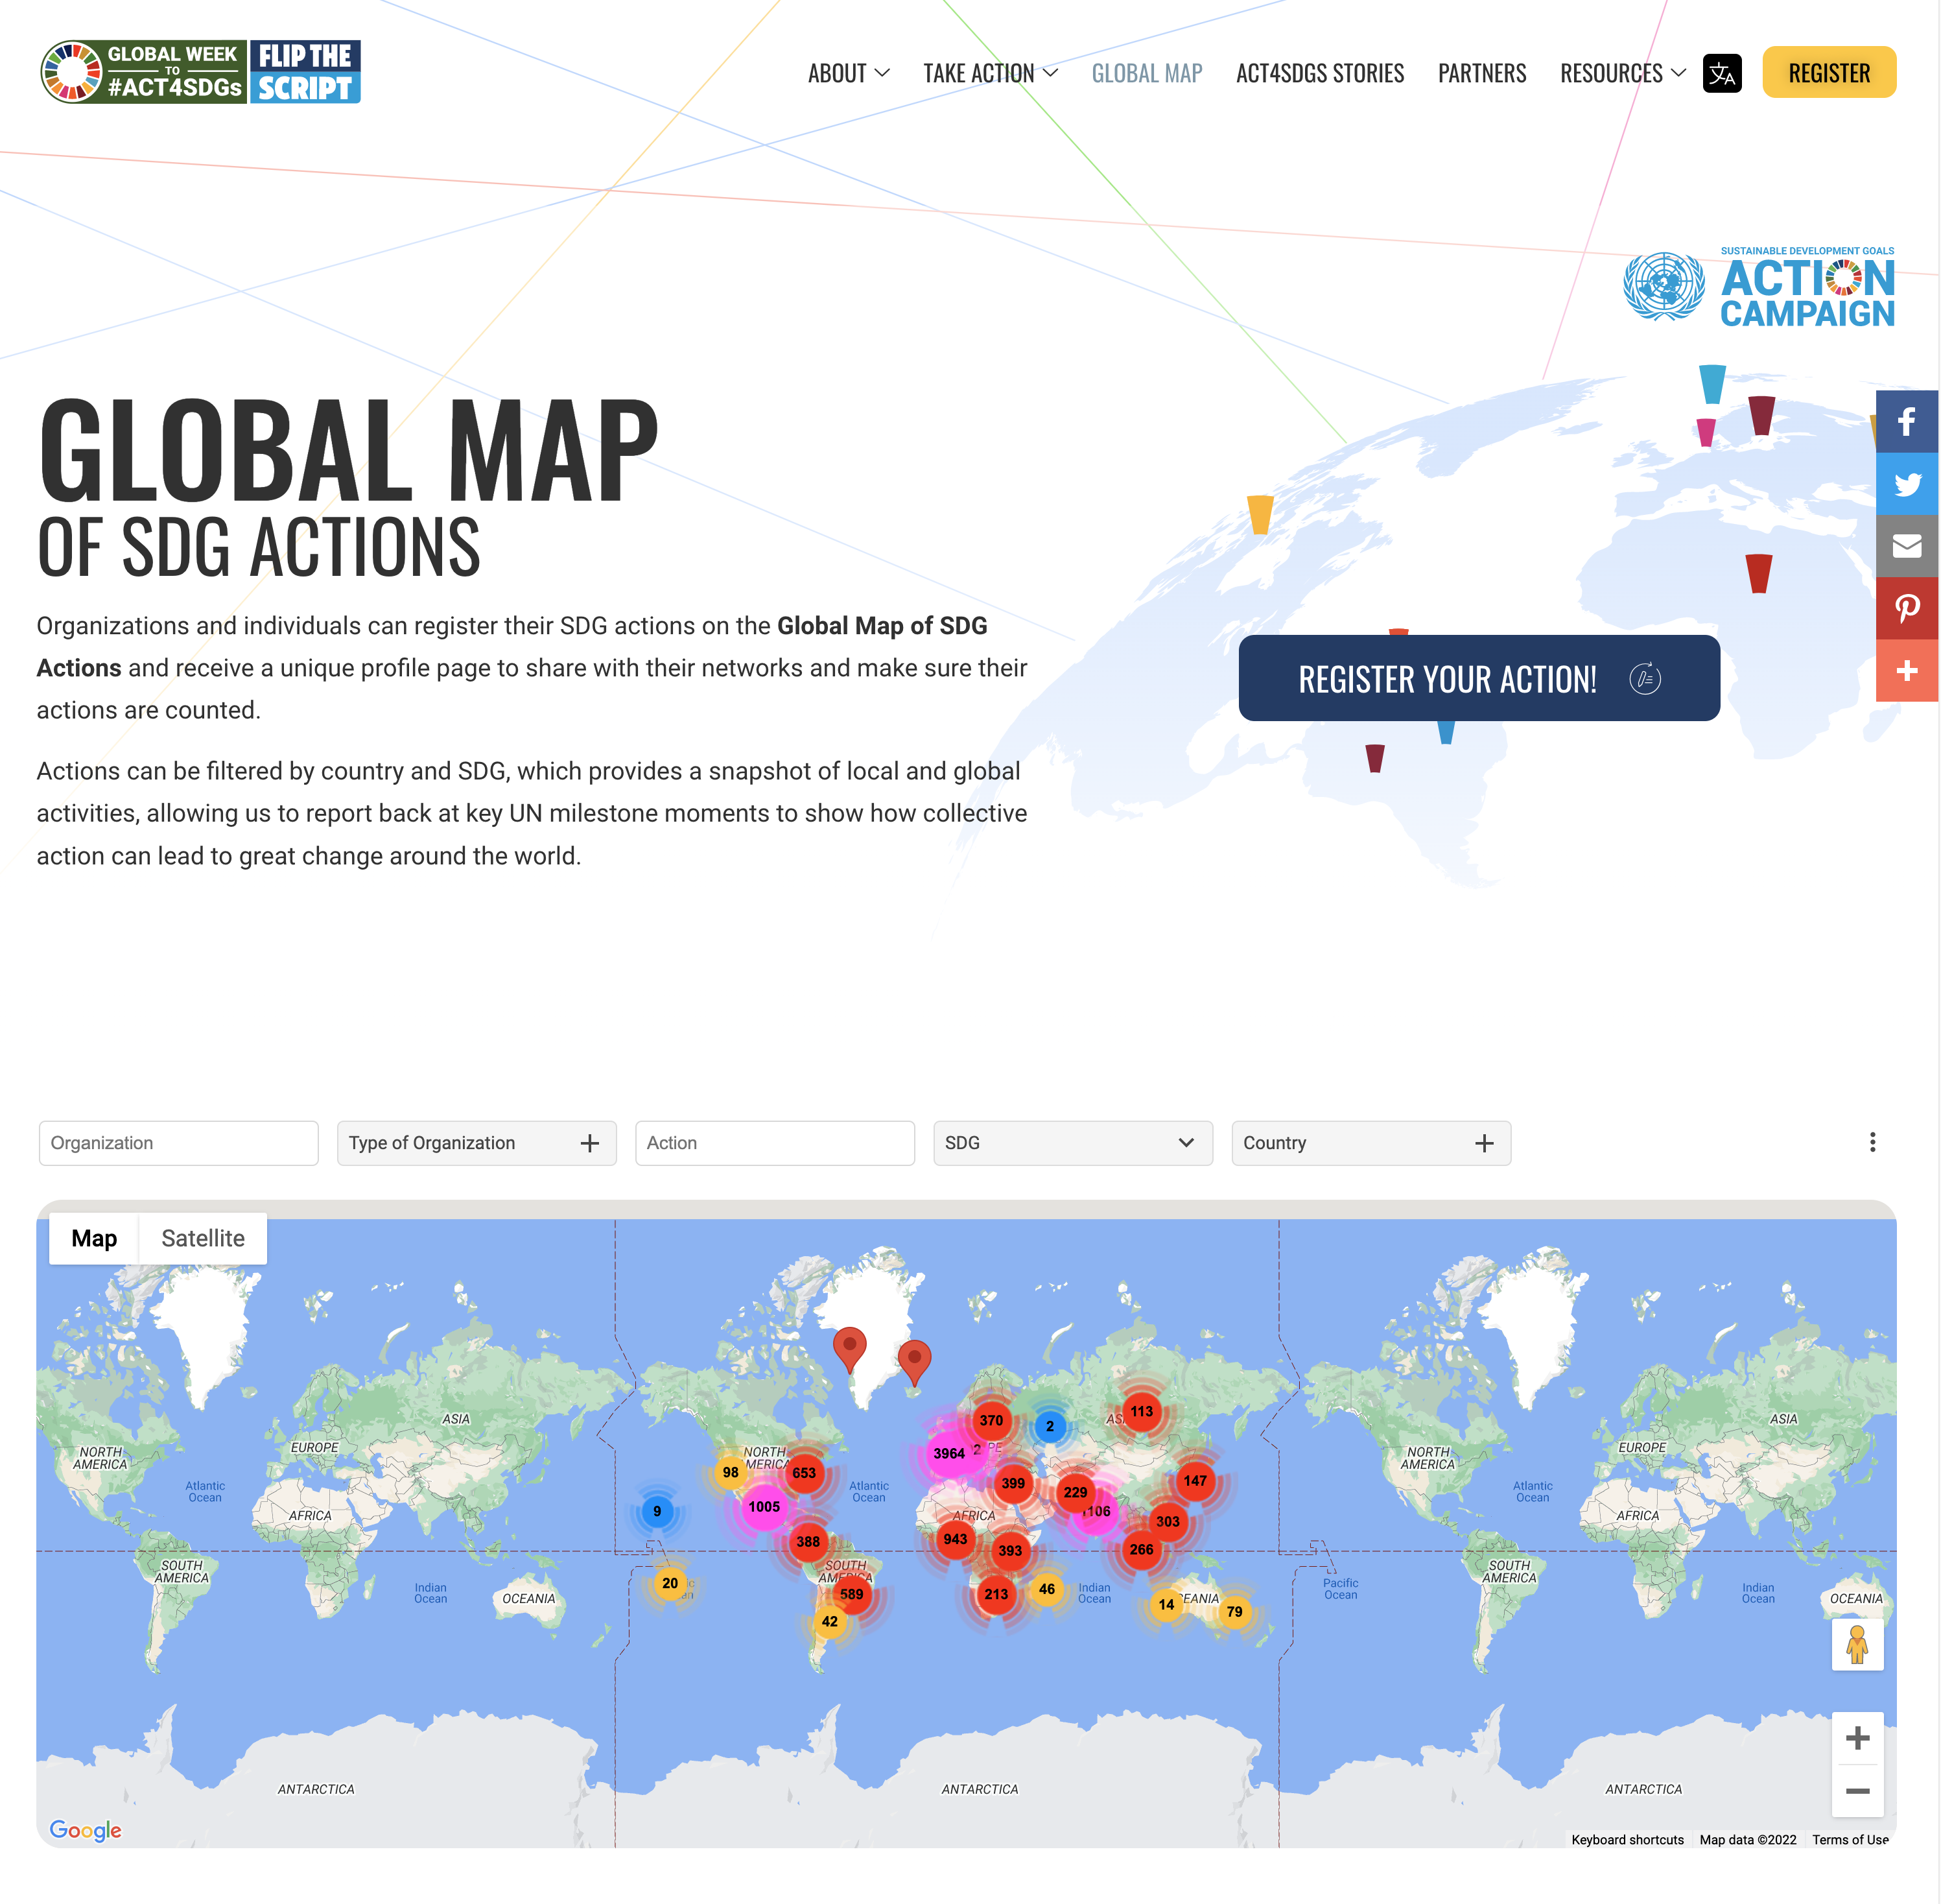The image size is (1941, 1904).
Task: Share the page by email icon
Action: 1908,546
